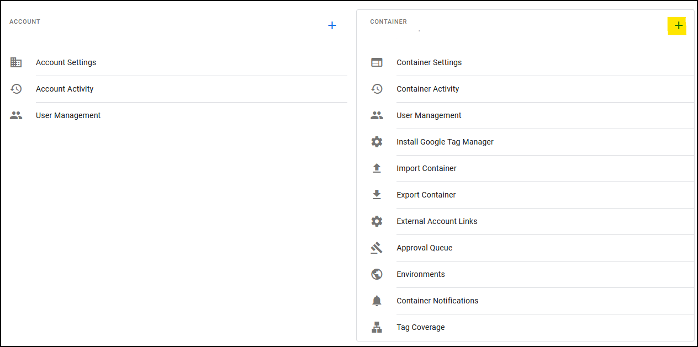
Task: Click the Container Notifications bell icon
Action: tap(377, 301)
